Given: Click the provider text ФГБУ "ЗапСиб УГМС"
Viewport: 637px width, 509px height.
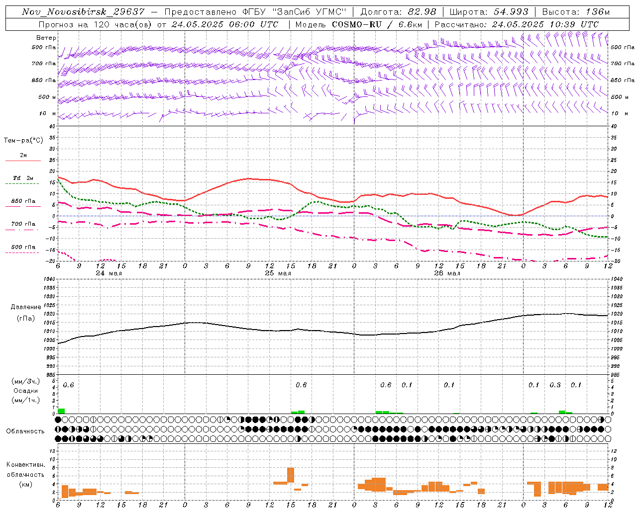Looking at the screenshot, I should tap(296, 12).
